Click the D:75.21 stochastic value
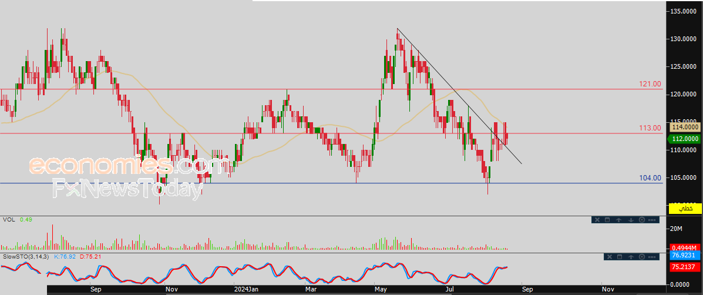Image resolution: width=703 pixels, height=295 pixels. click(90, 257)
